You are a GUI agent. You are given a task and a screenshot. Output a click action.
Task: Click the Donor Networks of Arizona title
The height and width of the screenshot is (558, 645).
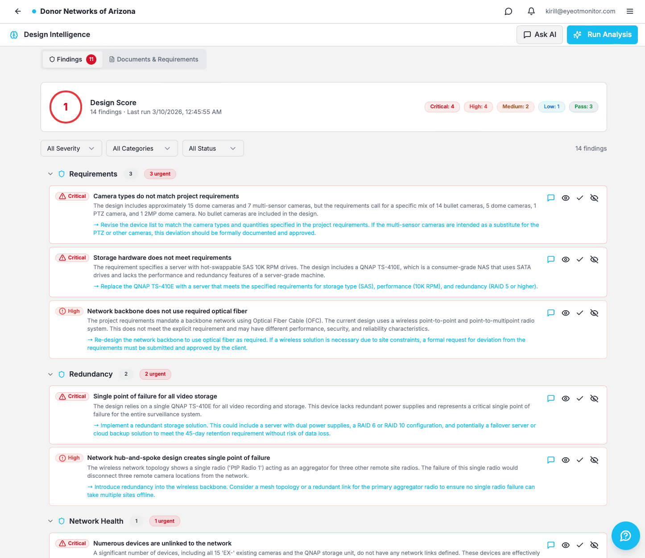click(88, 11)
